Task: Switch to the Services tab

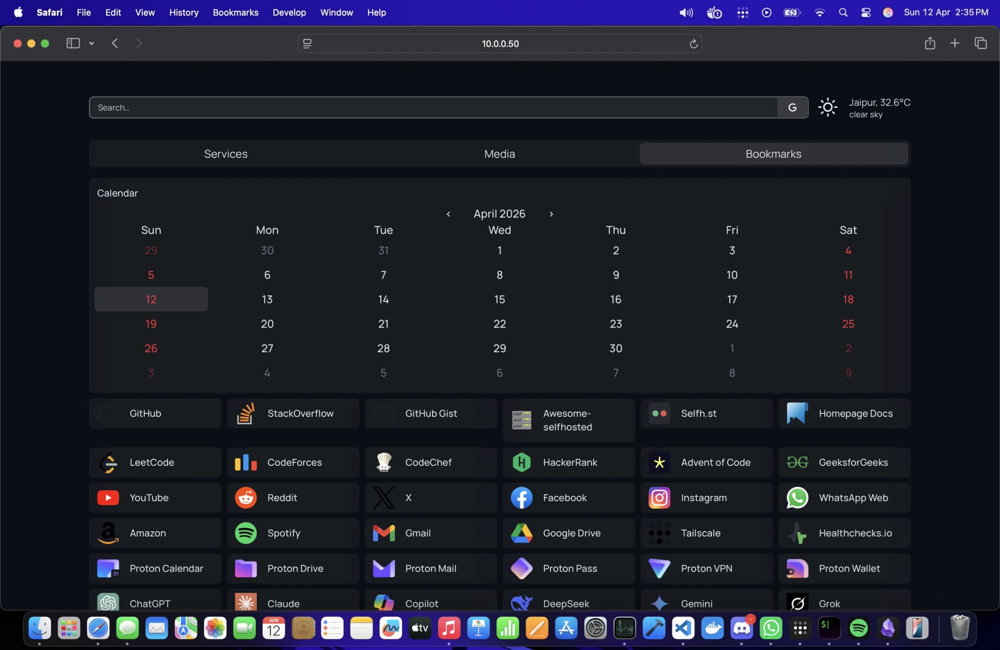Action: tap(226, 154)
